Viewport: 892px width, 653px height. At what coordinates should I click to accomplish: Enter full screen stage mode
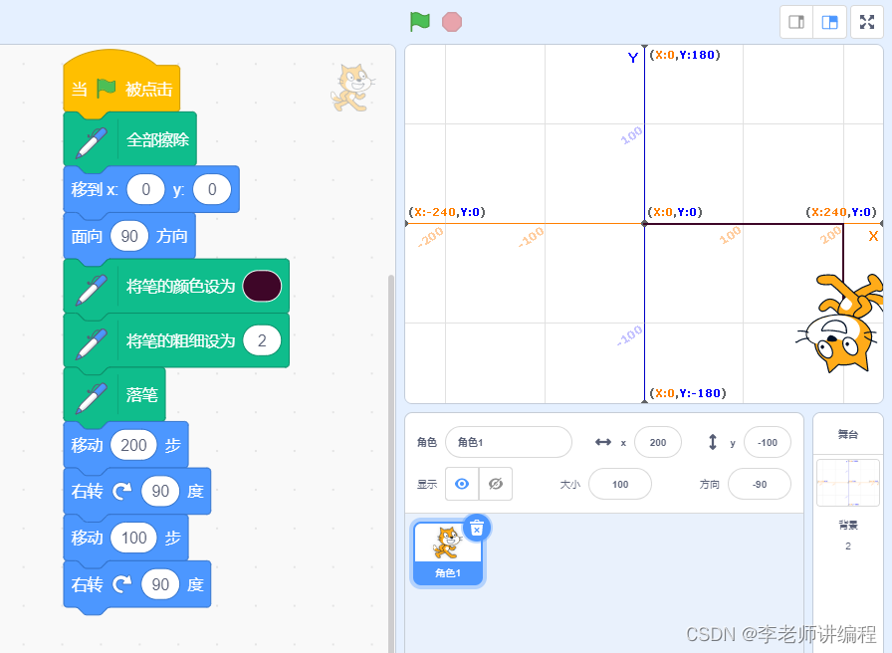tap(867, 22)
